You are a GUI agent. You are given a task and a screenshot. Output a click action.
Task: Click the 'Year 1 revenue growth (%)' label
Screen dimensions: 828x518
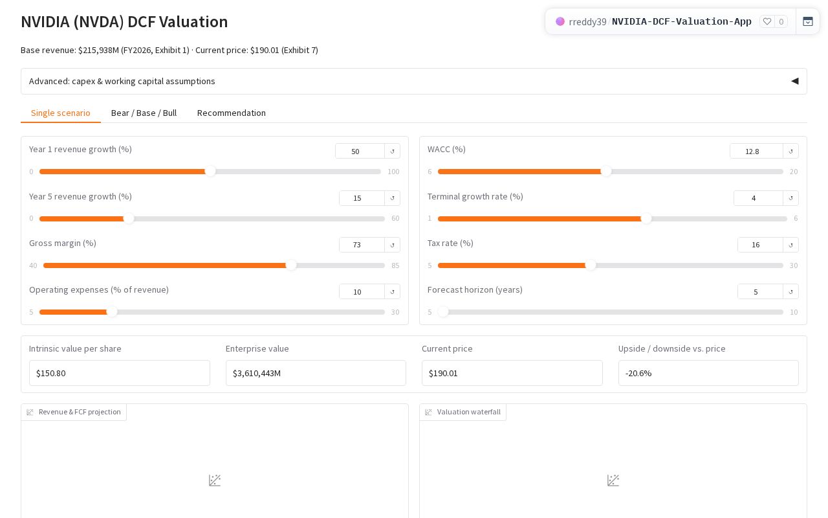(x=80, y=149)
